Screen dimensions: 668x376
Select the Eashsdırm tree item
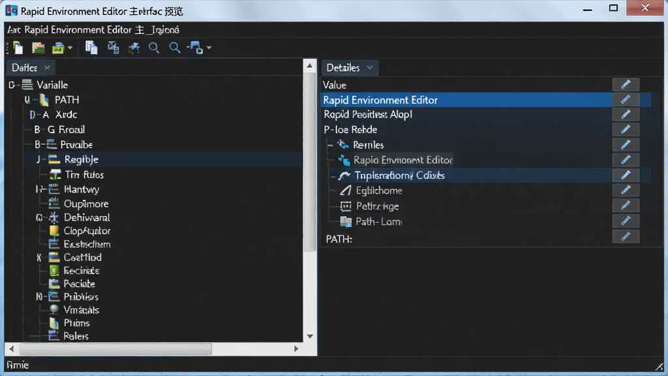click(87, 244)
